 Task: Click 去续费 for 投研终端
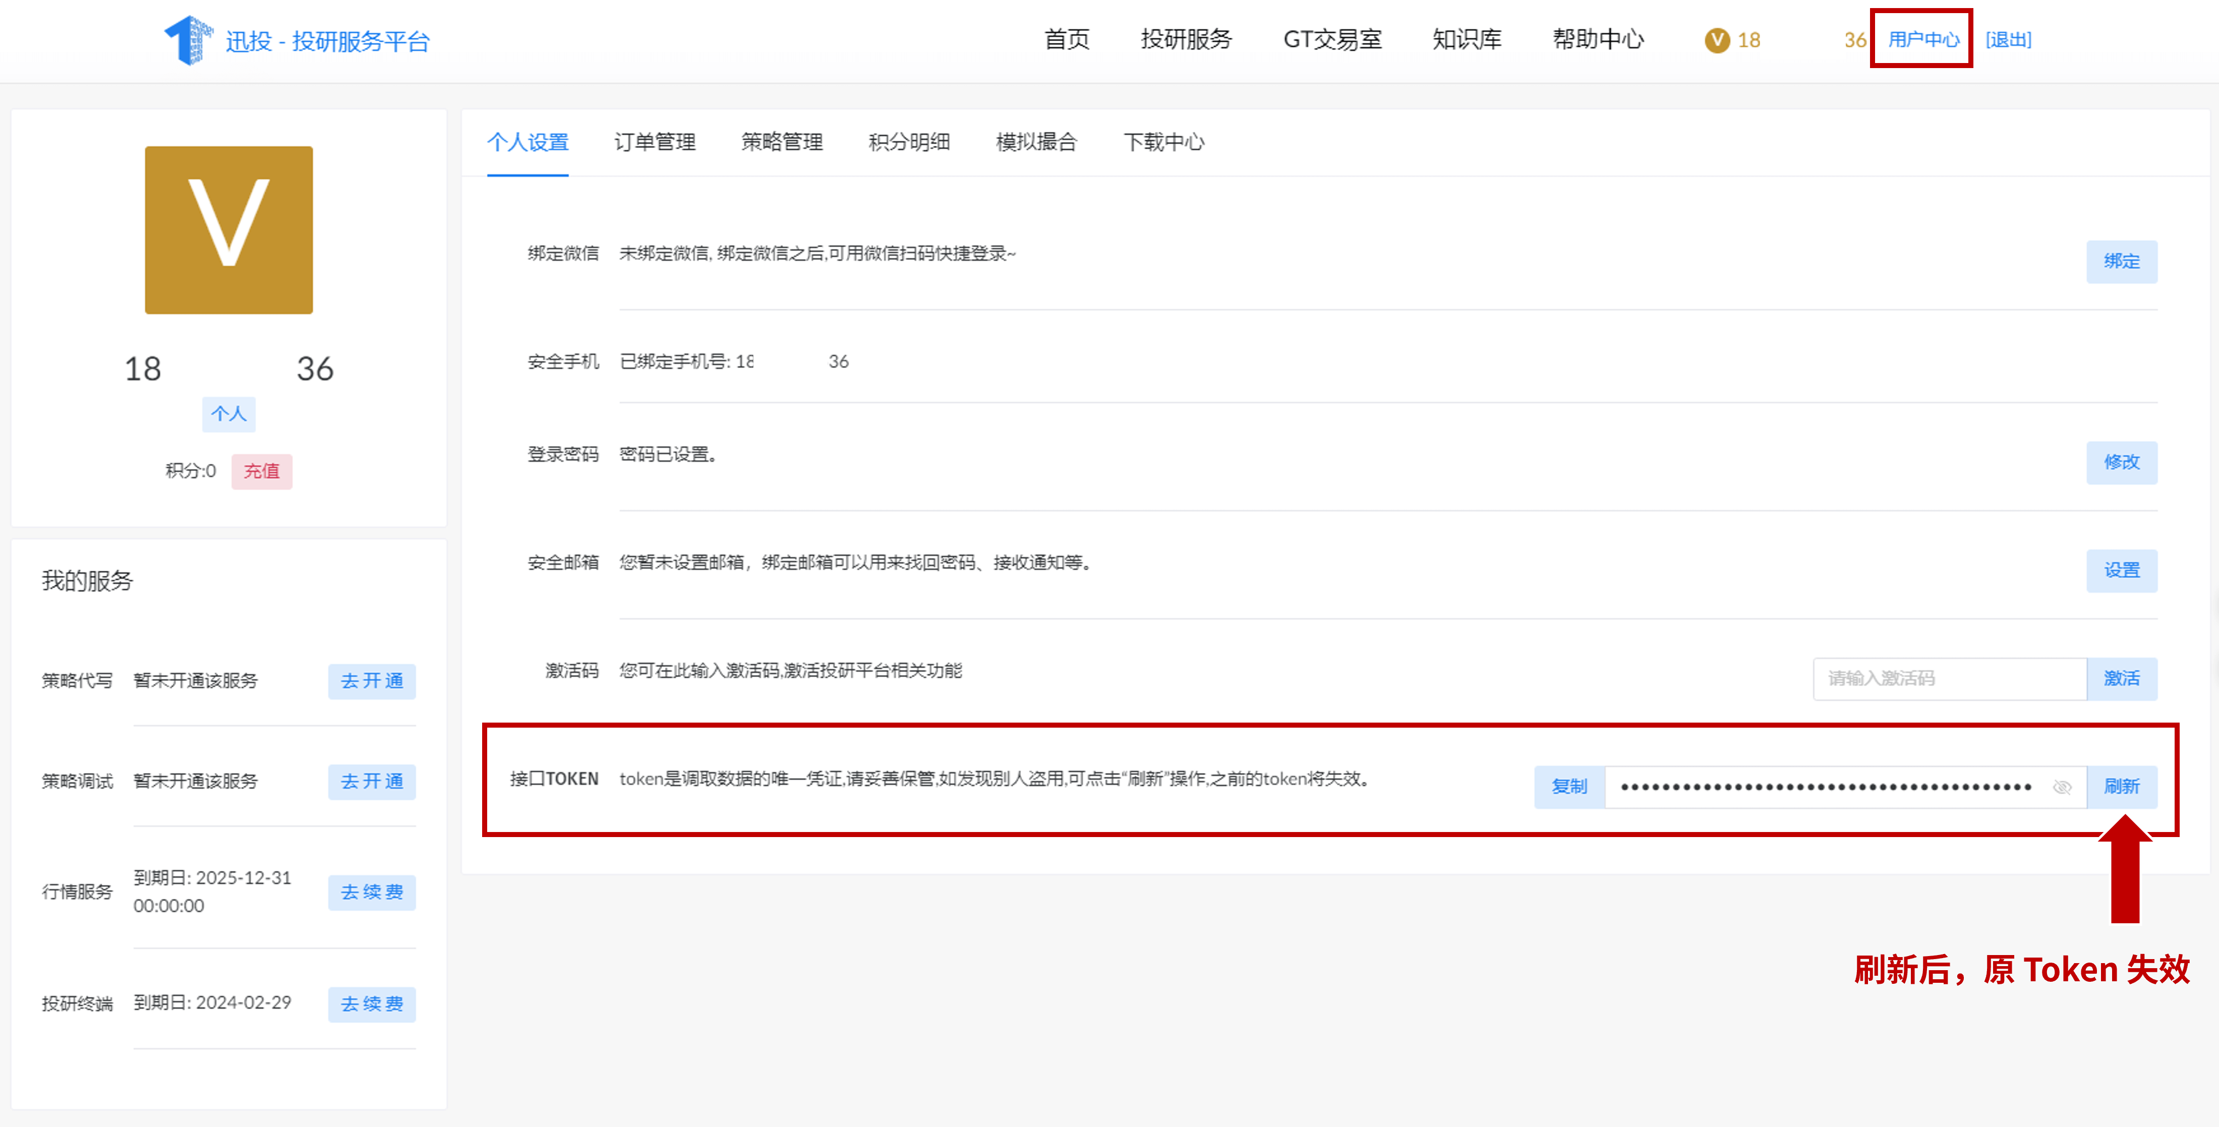click(x=371, y=1004)
